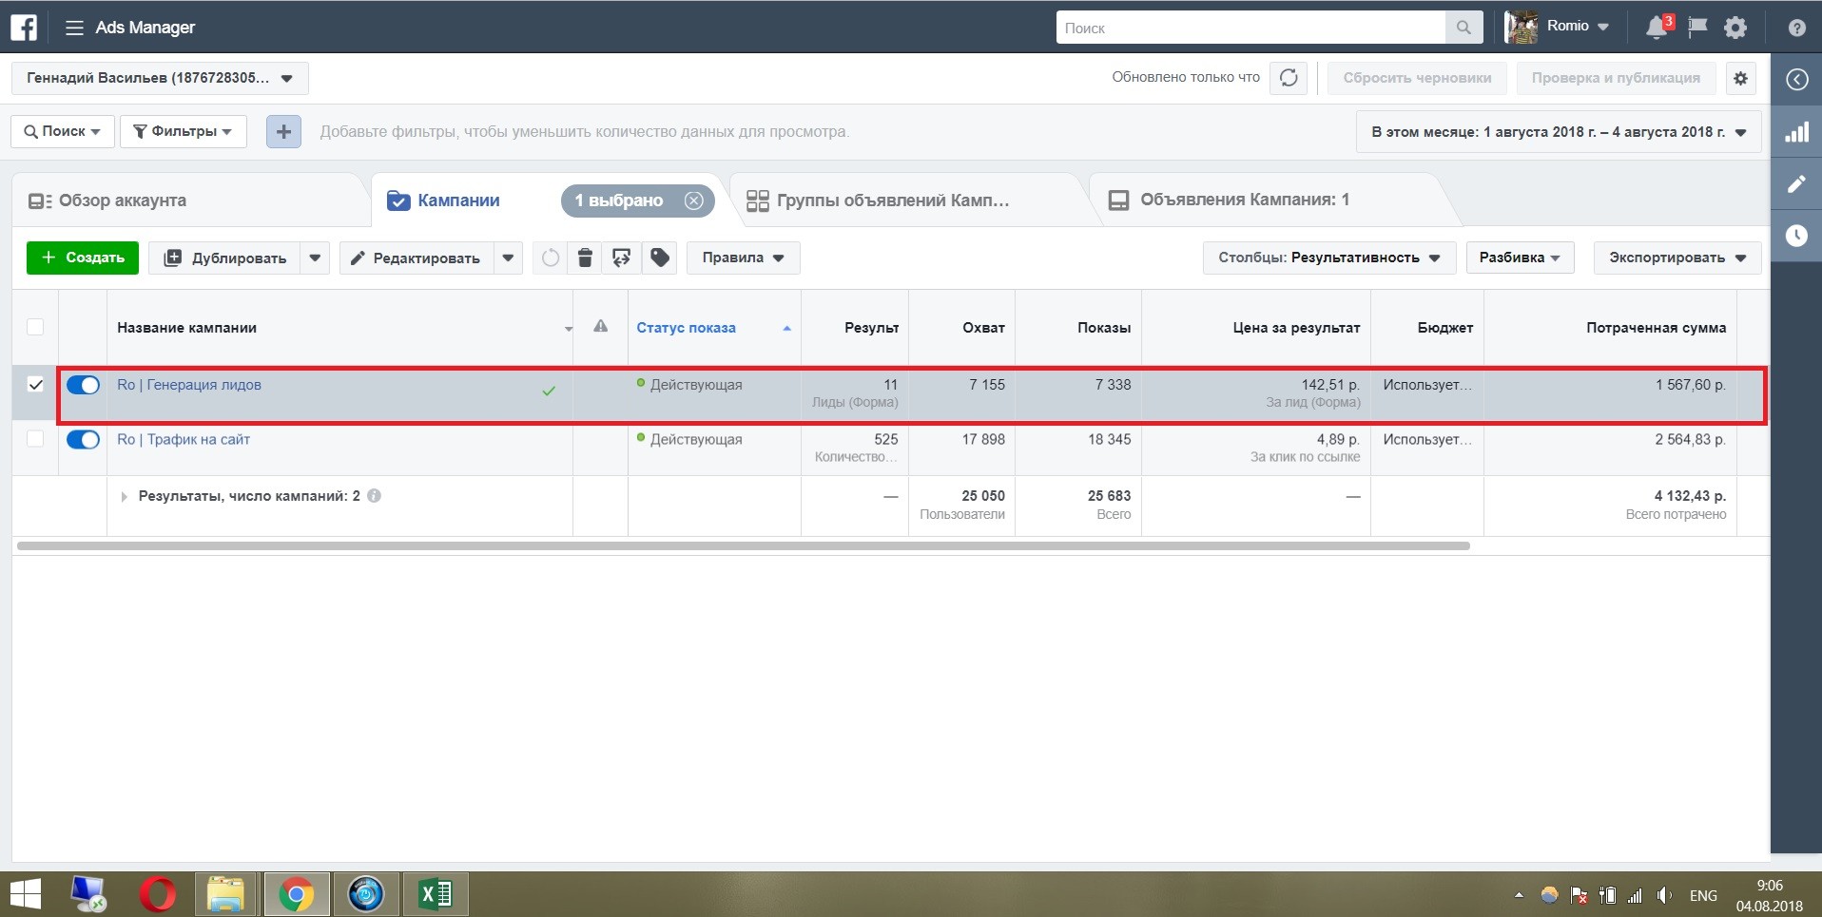The image size is (1822, 917).
Task: Sort by 'Статус показа' column header
Action: click(x=686, y=328)
